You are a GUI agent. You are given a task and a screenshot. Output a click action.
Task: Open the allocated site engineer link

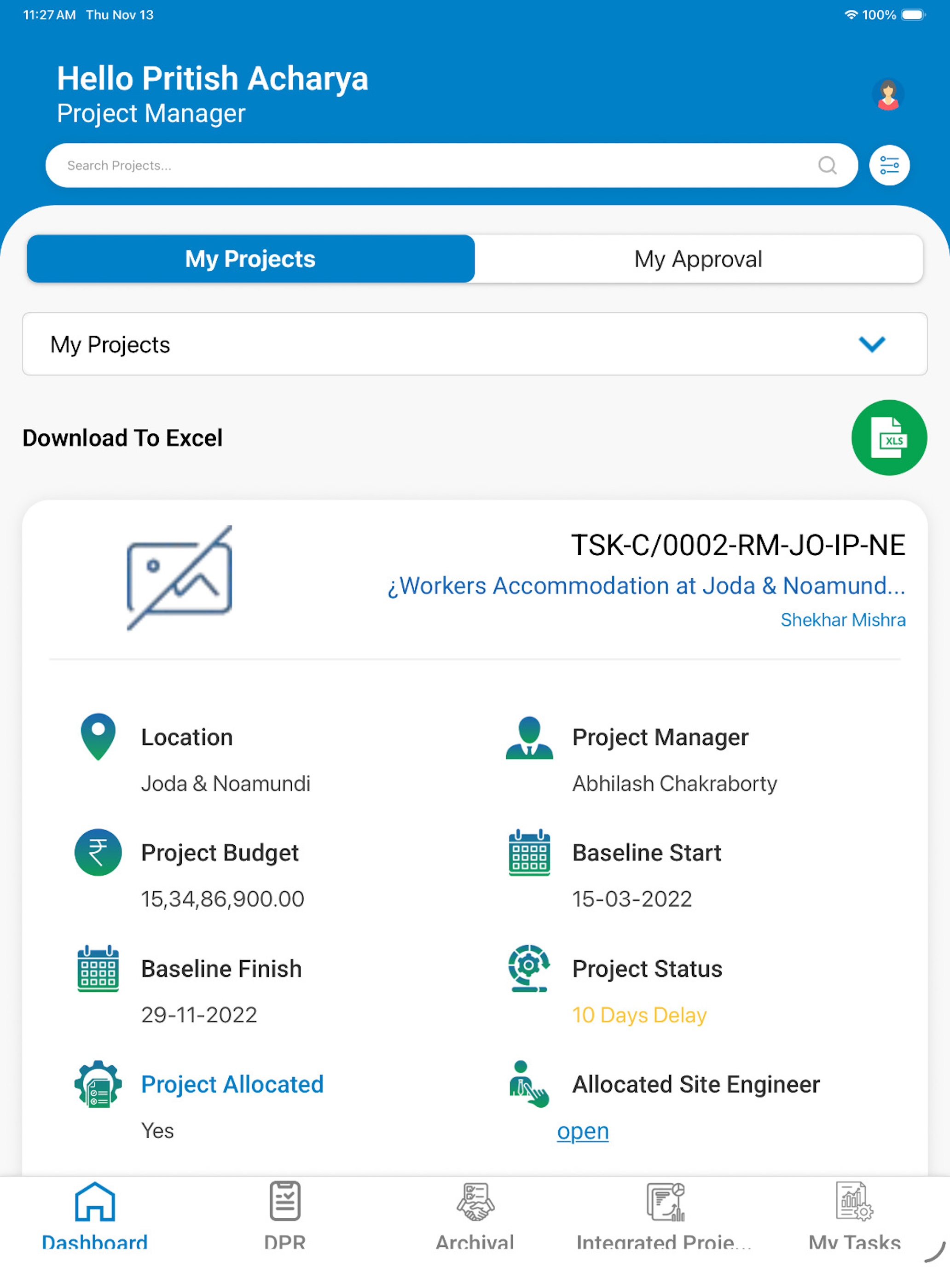[582, 1131]
